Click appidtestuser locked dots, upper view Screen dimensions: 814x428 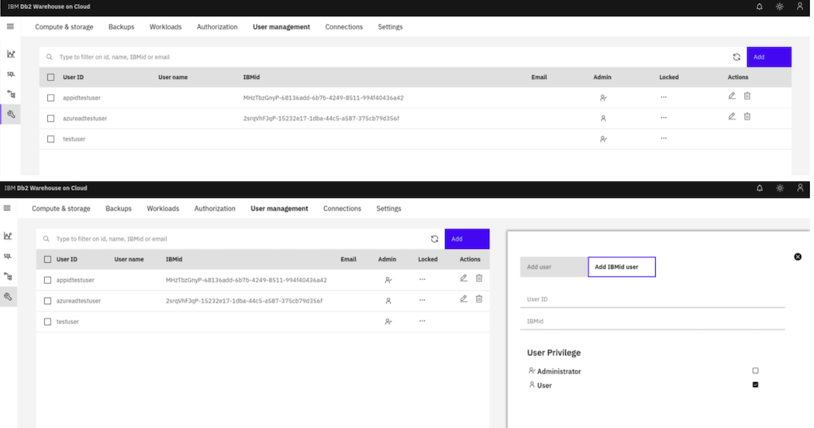664,97
